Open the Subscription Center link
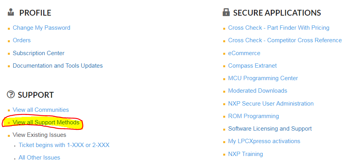This screenshot has width=358, height=165. click(x=39, y=53)
